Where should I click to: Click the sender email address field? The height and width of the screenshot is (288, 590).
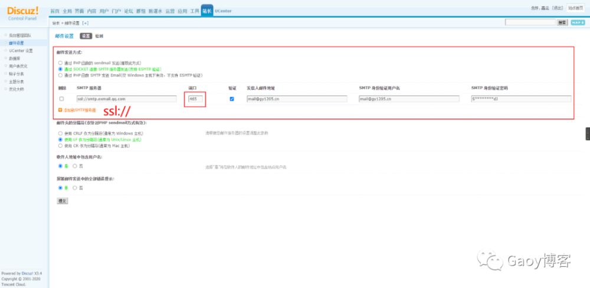297,99
